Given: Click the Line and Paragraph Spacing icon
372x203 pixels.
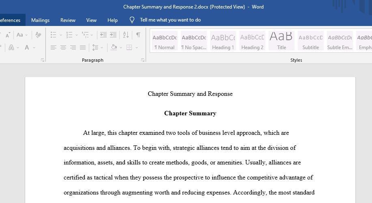Looking at the screenshot, I should pyautogui.click(x=95, y=48).
